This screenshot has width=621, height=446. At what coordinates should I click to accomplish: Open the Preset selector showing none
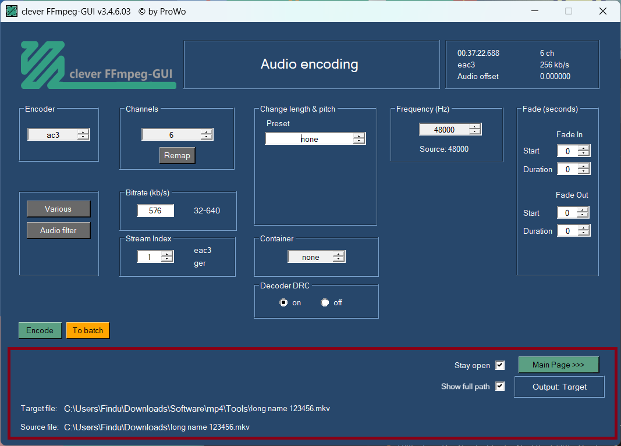[315, 139]
